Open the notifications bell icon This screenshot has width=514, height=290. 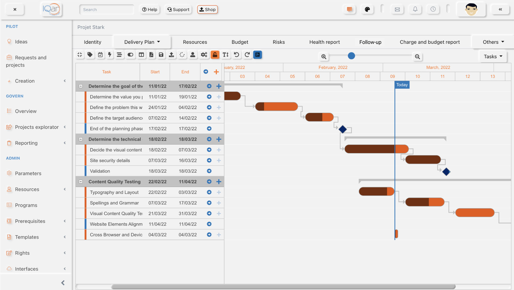pyautogui.click(x=415, y=9)
